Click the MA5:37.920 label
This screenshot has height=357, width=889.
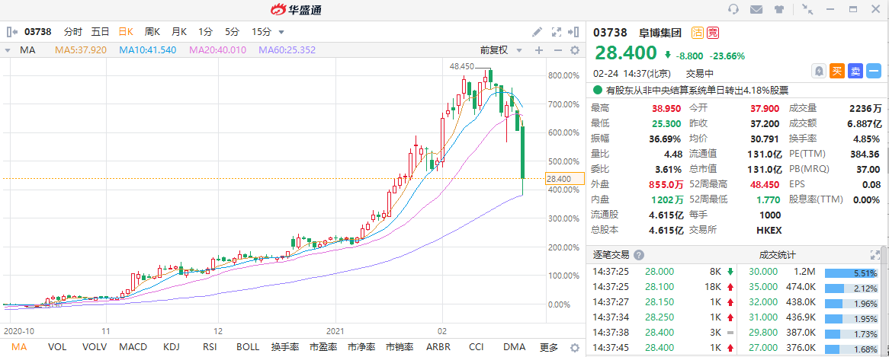click(81, 49)
